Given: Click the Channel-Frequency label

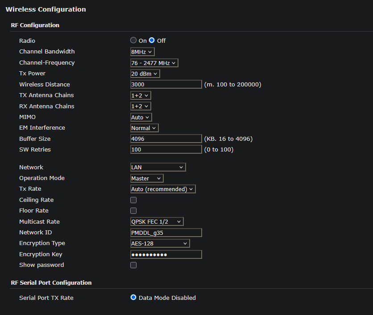Looking at the screenshot, I should (47, 63).
